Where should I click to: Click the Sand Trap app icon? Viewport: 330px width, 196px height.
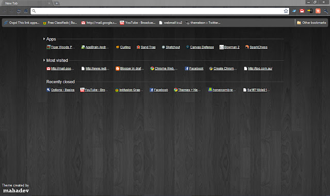pos(138,47)
